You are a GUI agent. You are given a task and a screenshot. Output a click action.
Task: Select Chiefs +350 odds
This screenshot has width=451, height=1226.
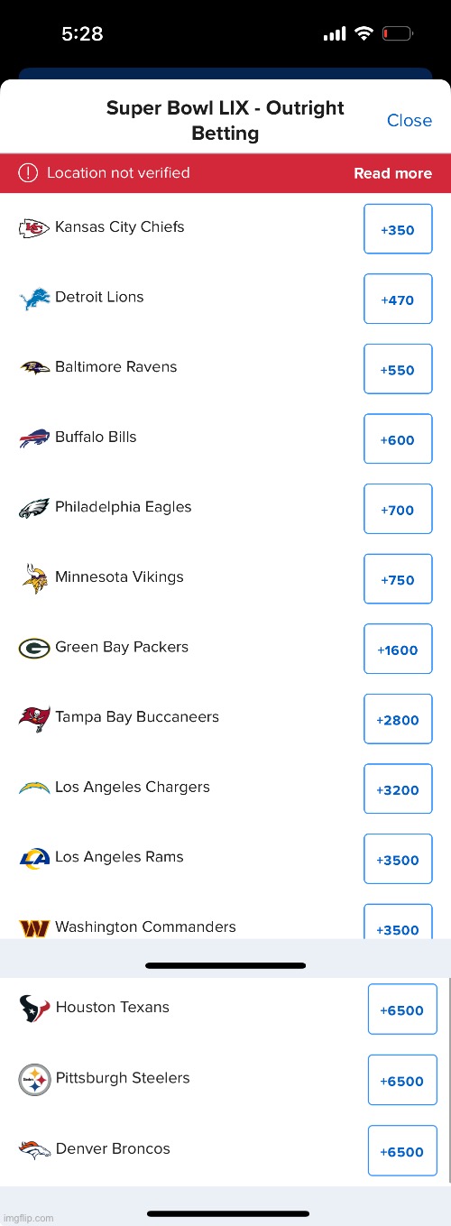click(398, 230)
